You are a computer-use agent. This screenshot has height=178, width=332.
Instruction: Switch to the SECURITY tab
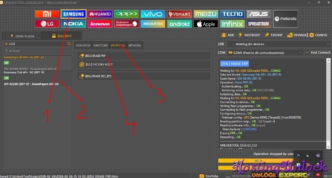tap(61, 36)
